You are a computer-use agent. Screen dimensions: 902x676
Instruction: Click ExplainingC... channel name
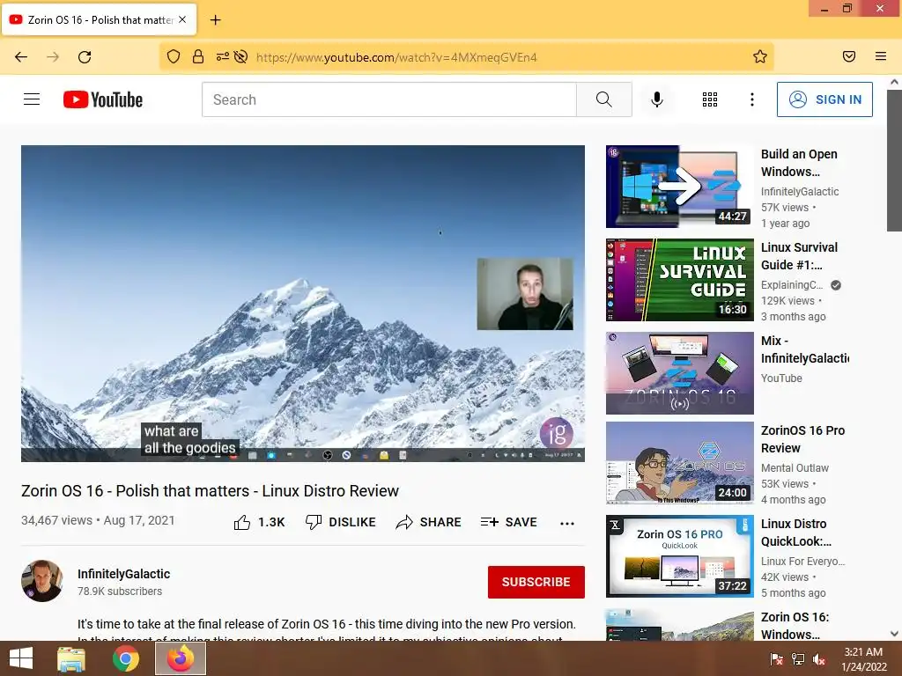[x=792, y=284]
